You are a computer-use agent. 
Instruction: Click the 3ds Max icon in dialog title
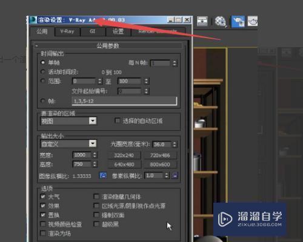point(33,20)
